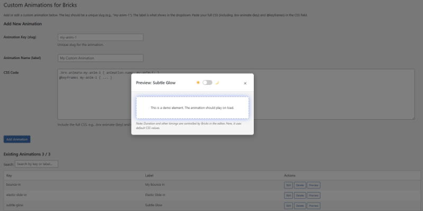Click the Preview: Subtle Glow dialog title
Image resolution: width=423 pixels, height=211 pixels.
tap(155, 83)
